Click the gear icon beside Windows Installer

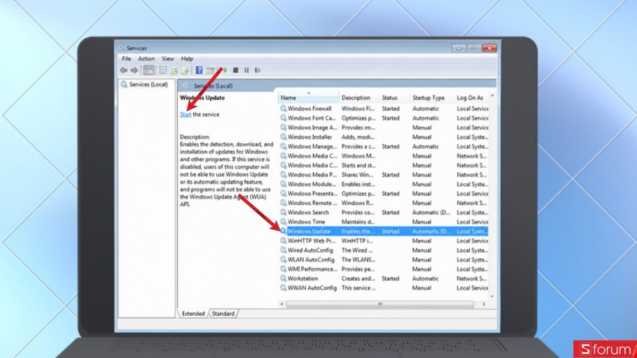click(x=283, y=137)
